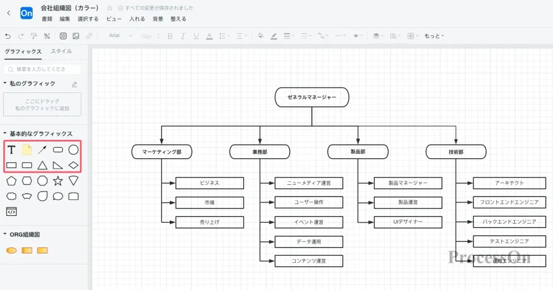Click the edit pencil for 私のグラフィック
Screen dimensions: 553x290
tap(75, 84)
